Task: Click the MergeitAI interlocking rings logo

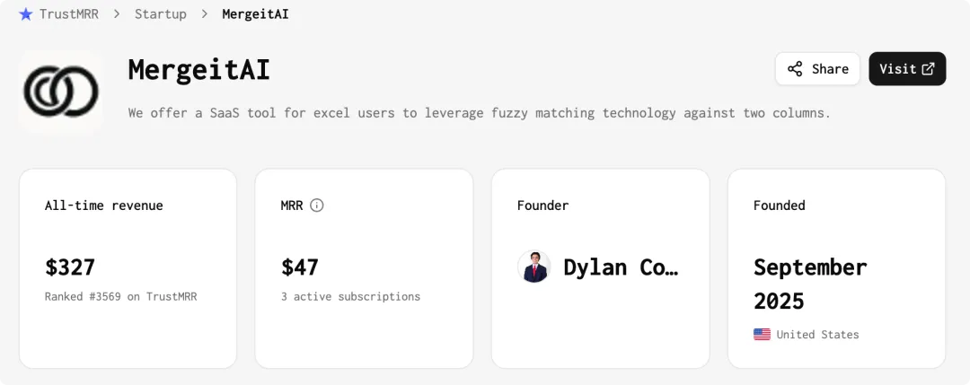Action: 61,92
